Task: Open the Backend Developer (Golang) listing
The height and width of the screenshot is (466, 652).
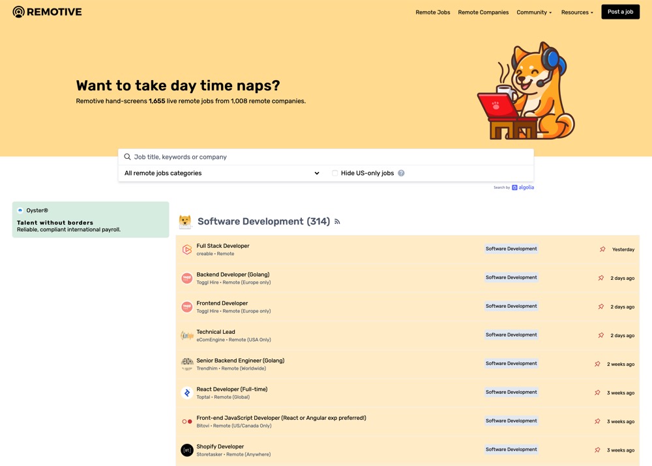Action: pyautogui.click(x=233, y=275)
